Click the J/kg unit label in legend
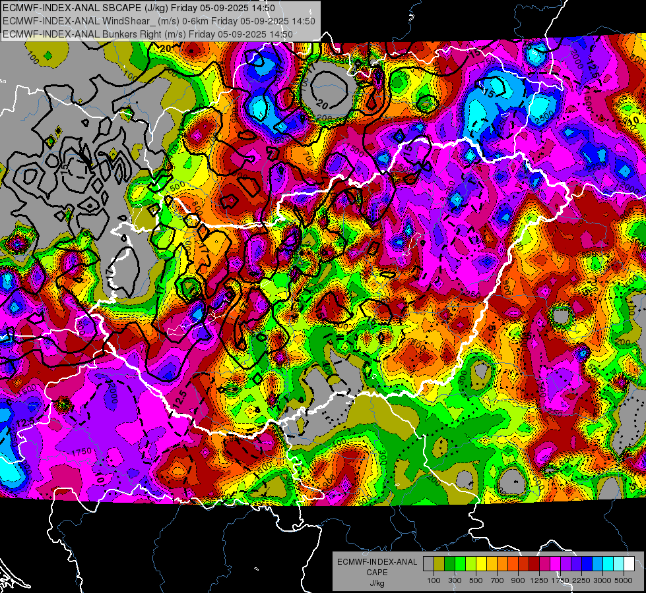 click(x=377, y=583)
